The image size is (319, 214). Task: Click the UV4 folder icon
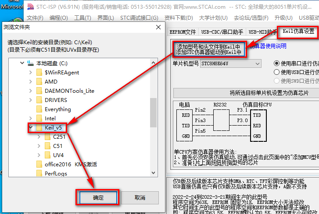[47, 155]
